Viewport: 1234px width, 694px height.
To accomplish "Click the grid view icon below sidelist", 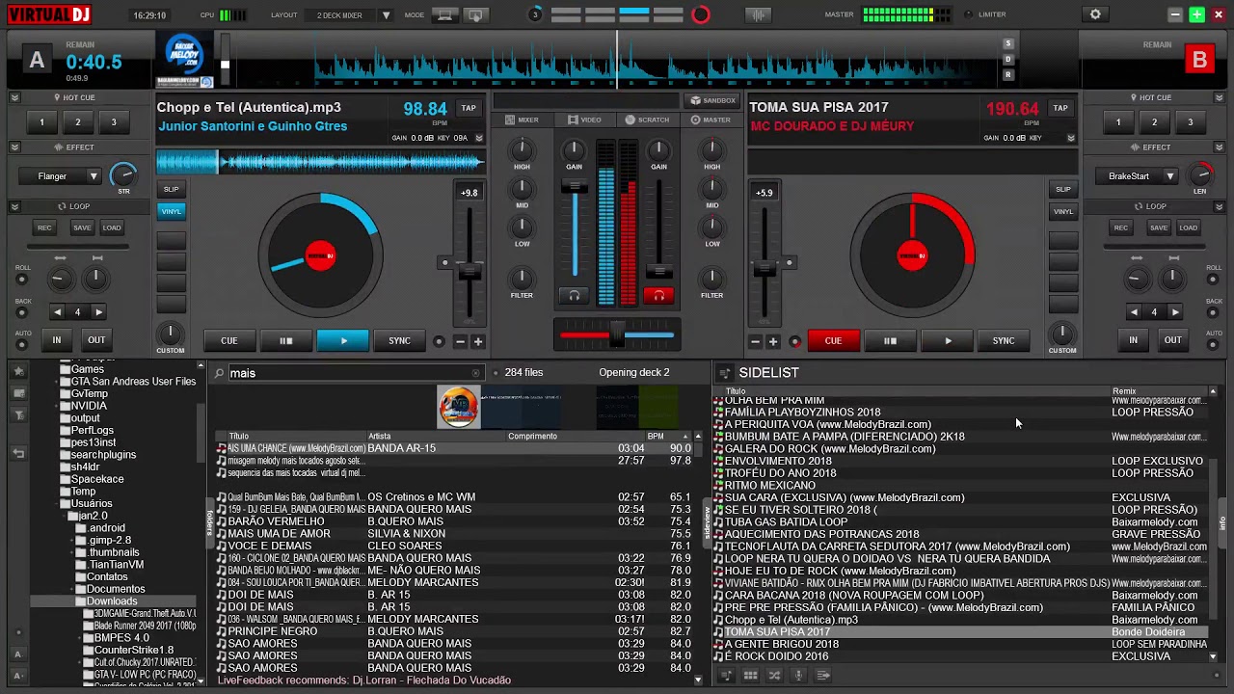I will 750,676.
